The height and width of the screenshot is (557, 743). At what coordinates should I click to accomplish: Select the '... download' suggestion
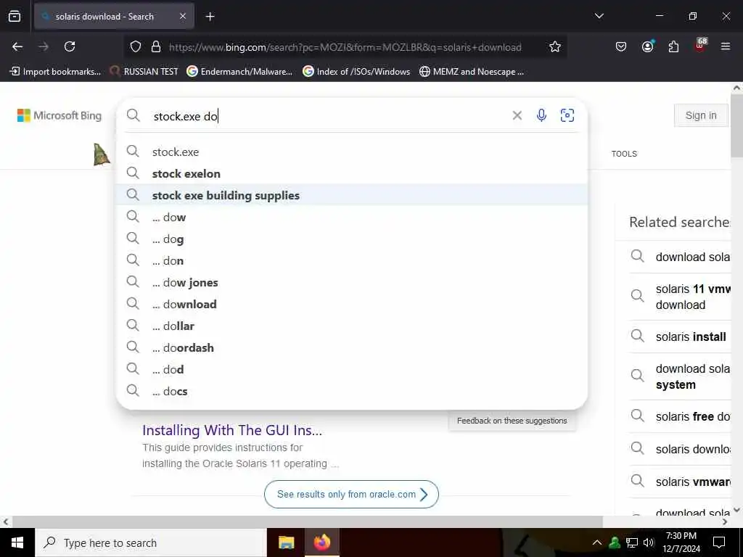coord(352,304)
